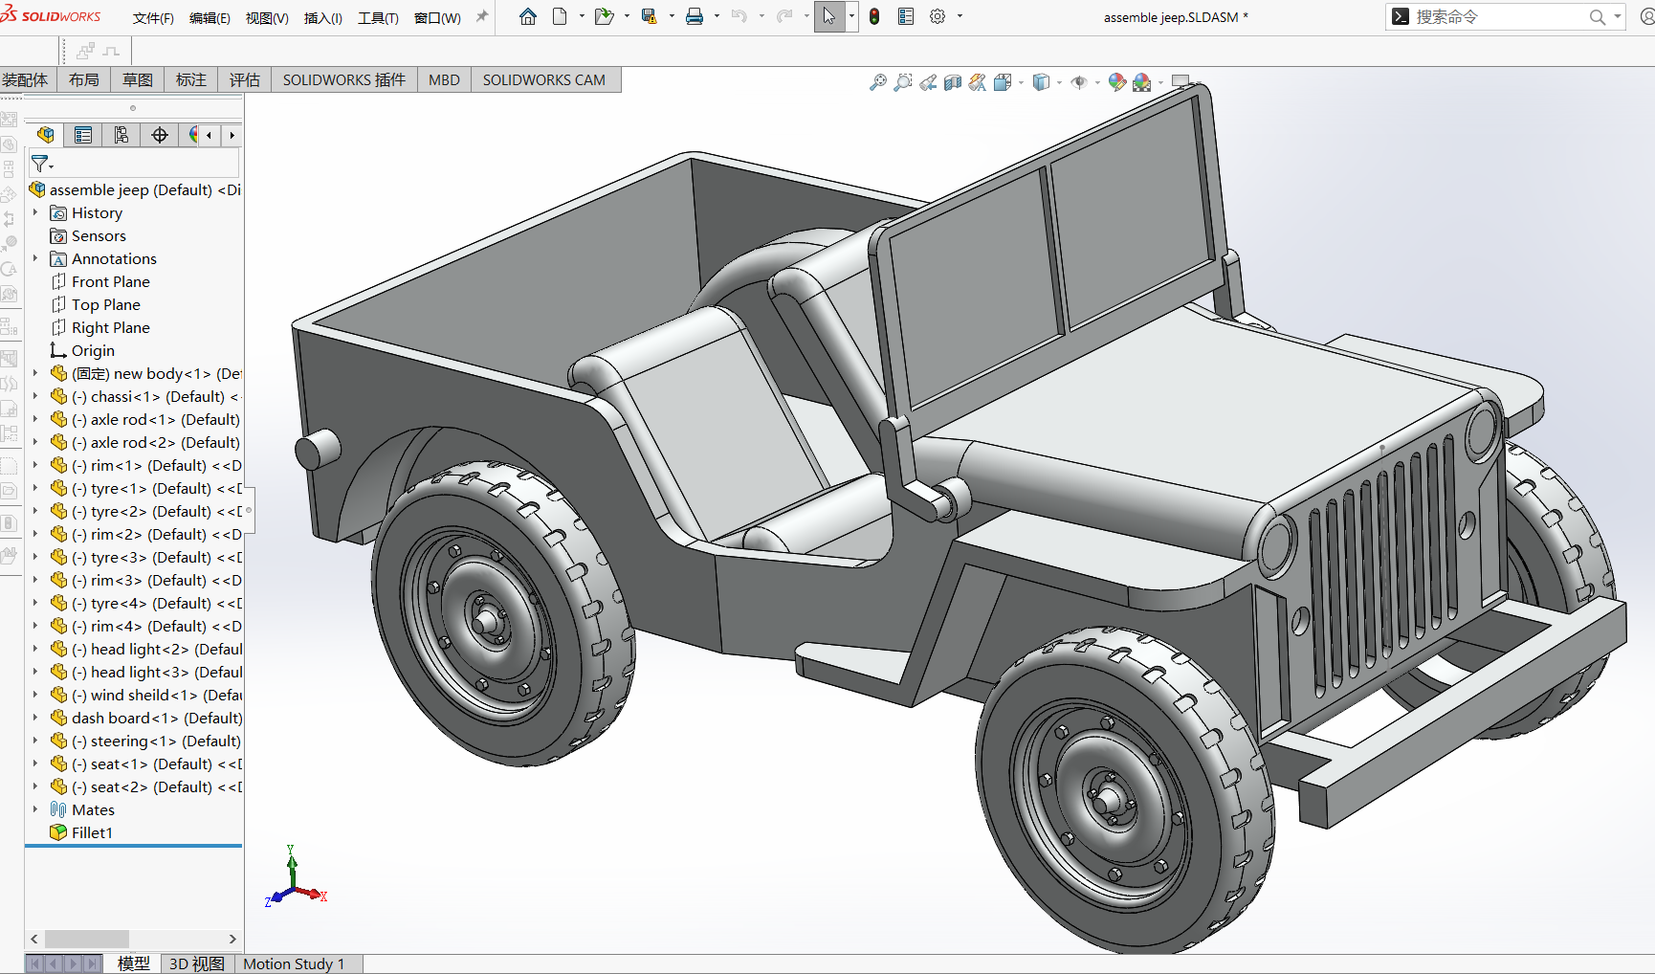Click the Edit Appearance color ball
Viewport: 1655px width, 974px height.
(1116, 83)
